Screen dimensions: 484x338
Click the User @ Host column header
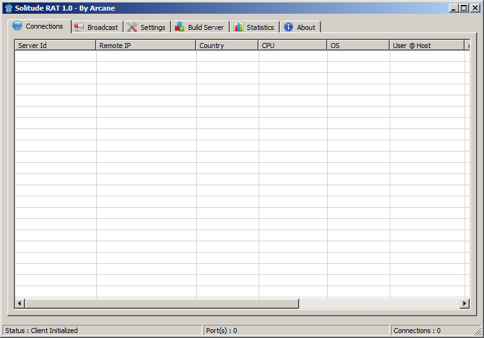point(426,46)
